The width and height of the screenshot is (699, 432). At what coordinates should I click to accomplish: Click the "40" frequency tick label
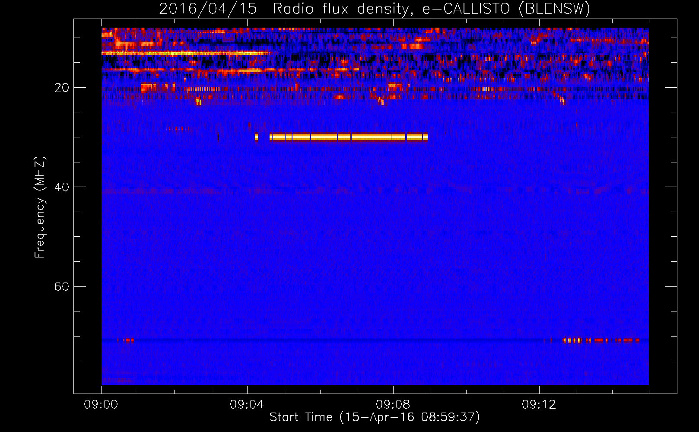pos(61,187)
